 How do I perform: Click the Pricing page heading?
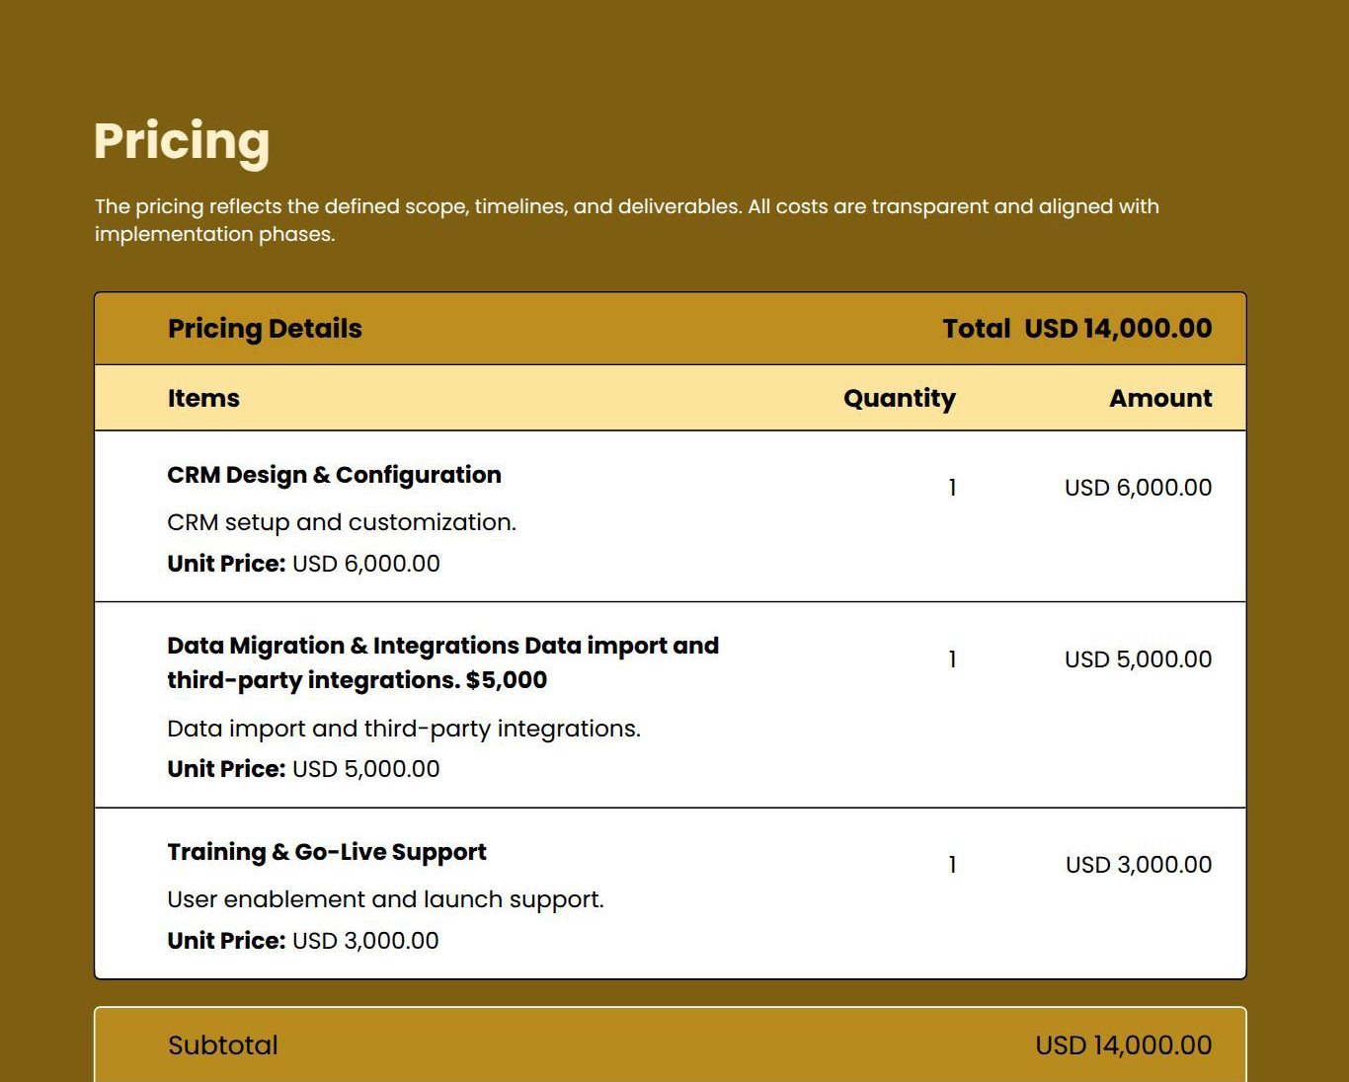182,141
